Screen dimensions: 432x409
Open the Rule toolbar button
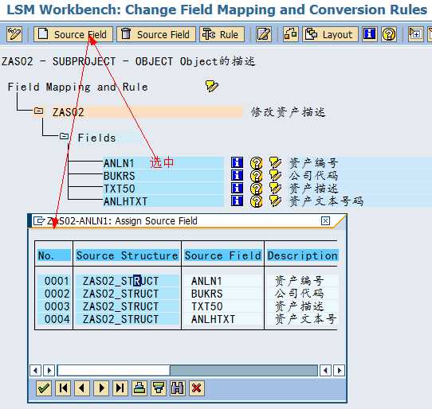222,34
